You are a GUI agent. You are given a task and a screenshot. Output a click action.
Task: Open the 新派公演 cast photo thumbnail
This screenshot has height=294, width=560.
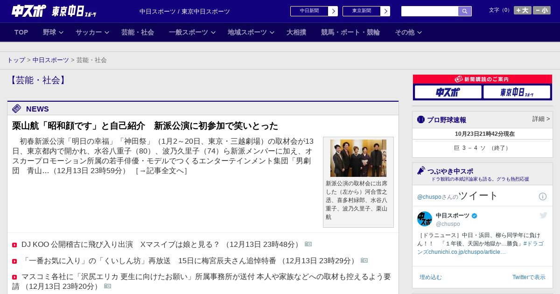pos(358,158)
